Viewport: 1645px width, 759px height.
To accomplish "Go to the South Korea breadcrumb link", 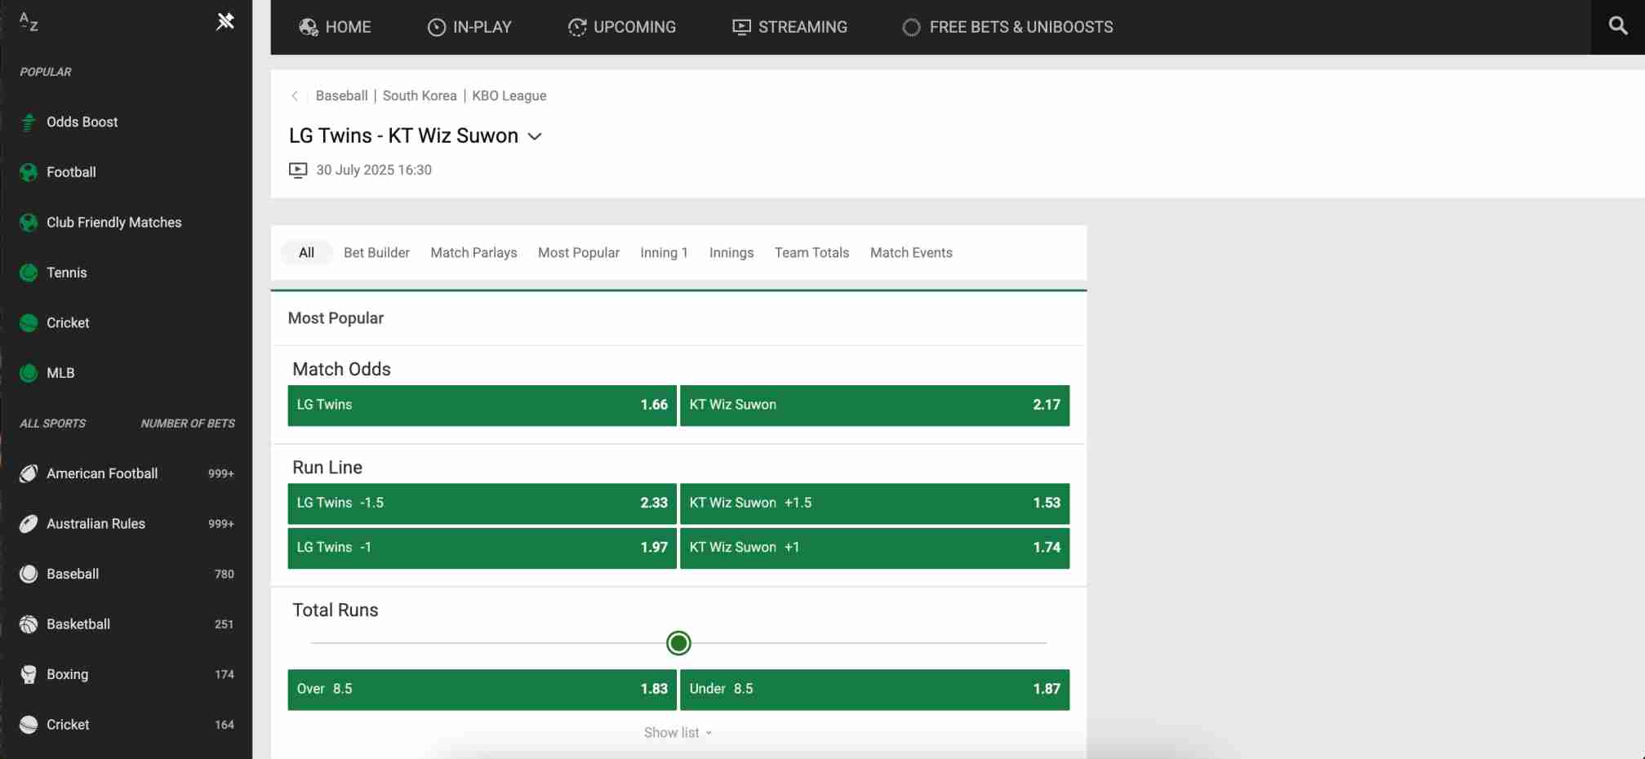I will pos(420,95).
